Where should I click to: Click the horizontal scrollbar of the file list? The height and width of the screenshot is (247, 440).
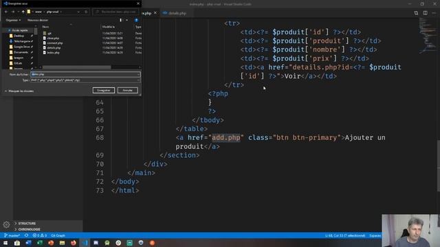(76, 67)
